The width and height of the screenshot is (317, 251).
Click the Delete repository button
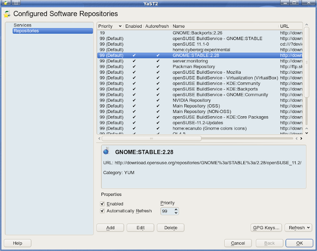click(170, 228)
